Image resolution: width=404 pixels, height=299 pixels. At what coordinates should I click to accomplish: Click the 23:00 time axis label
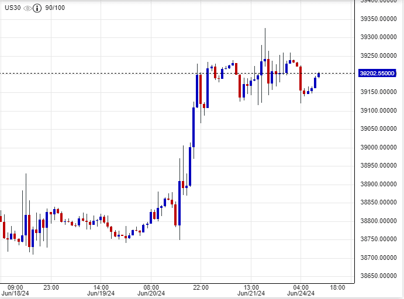point(51,287)
